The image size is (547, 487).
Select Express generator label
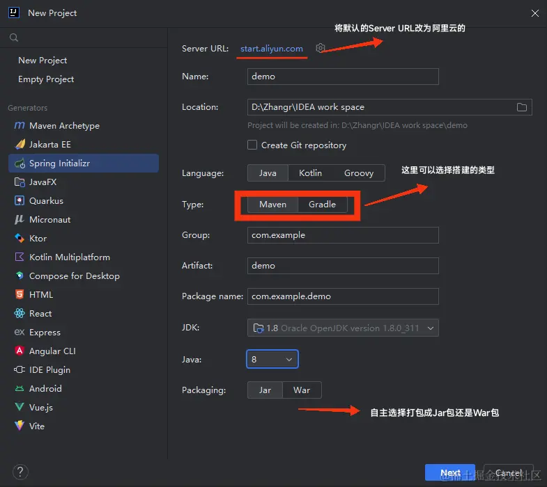click(x=45, y=333)
